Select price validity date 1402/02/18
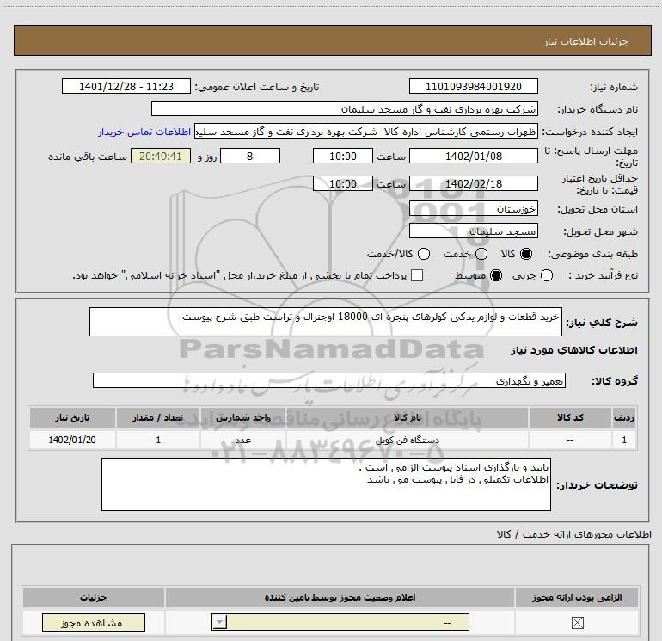 (x=473, y=183)
